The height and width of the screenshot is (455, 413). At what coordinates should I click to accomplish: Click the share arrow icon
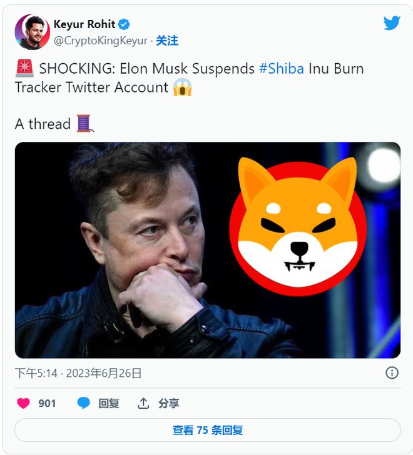tap(143, 403)
